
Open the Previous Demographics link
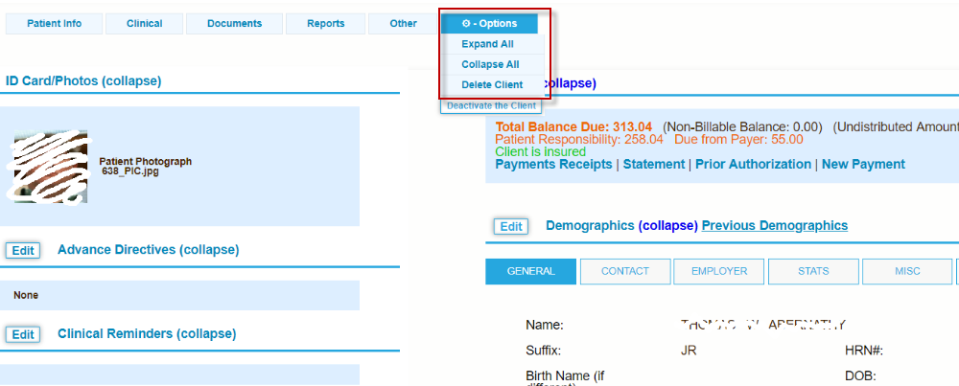tap(774, 226)
